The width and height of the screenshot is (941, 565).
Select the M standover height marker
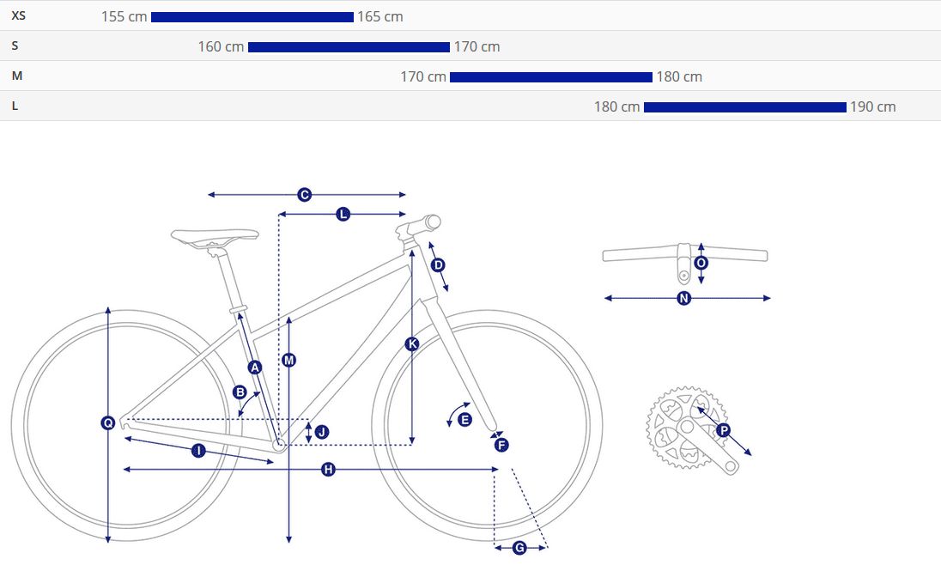coord(289,361)
